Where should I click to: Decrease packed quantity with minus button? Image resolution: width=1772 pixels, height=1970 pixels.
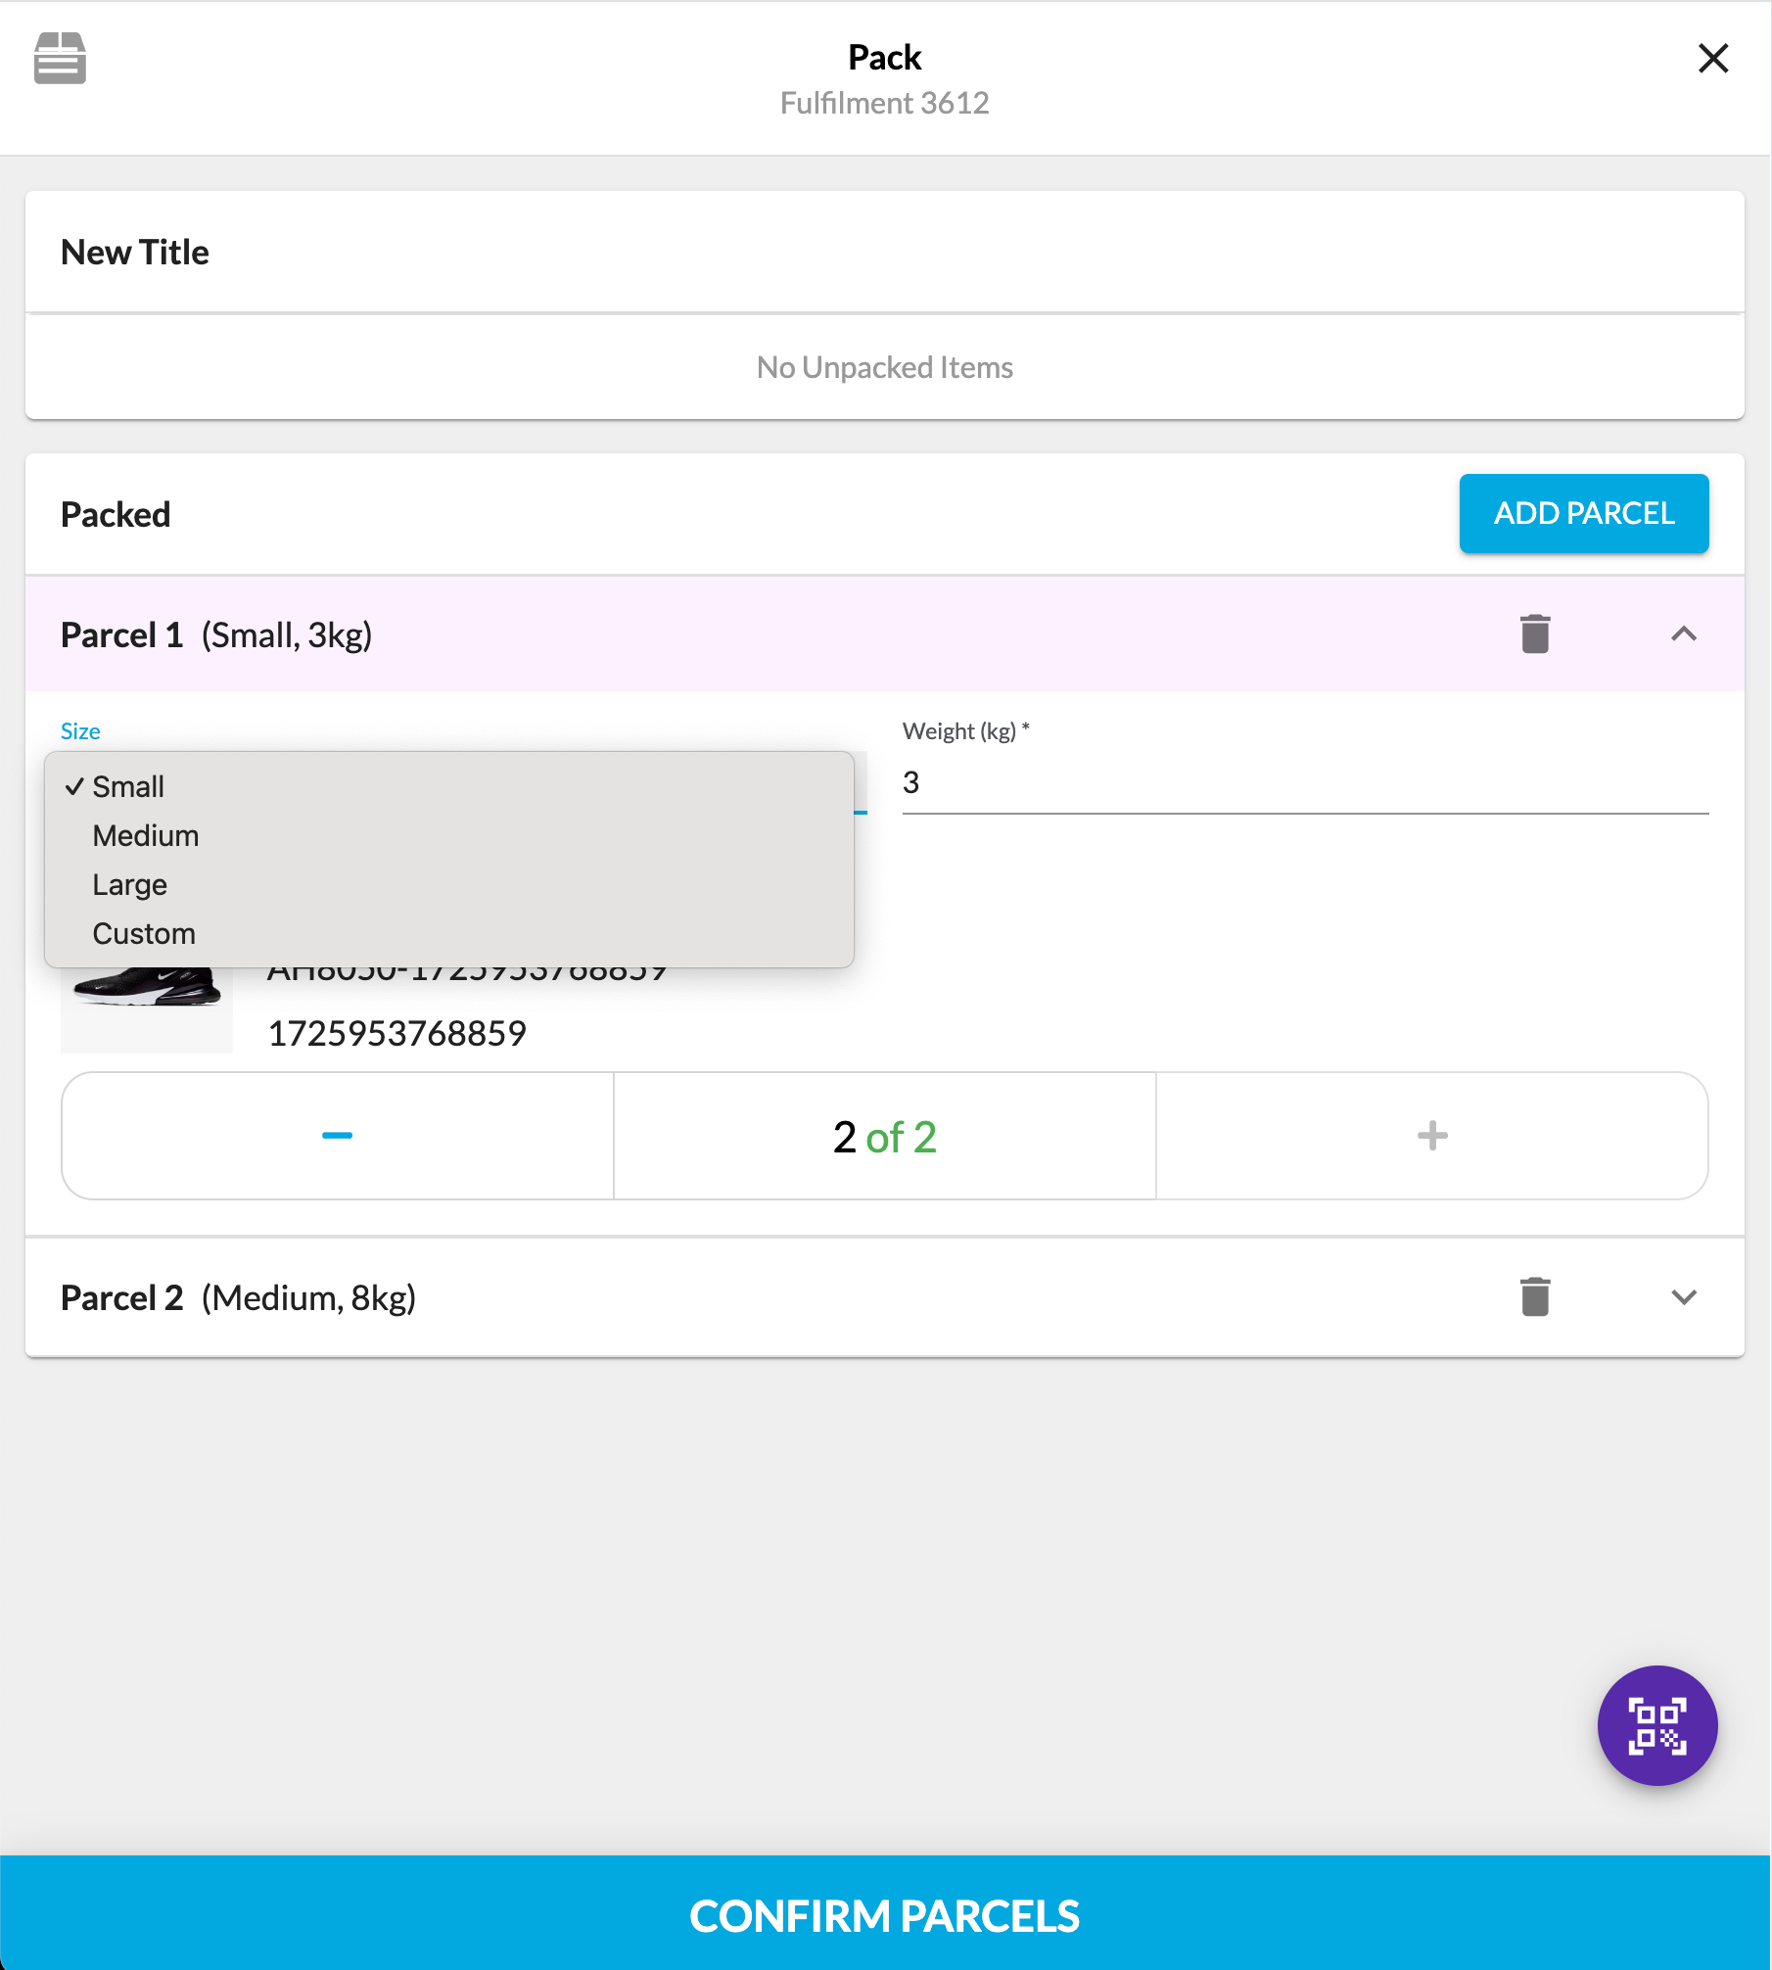[x=338, y=1136]
